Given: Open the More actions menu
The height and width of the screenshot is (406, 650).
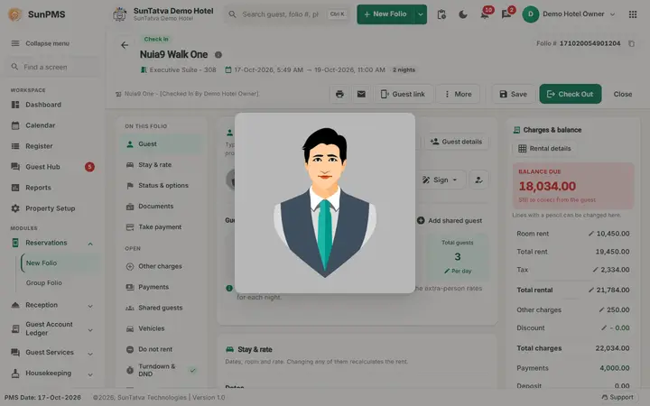Looking at the screenshot, I should click(458, 94).
